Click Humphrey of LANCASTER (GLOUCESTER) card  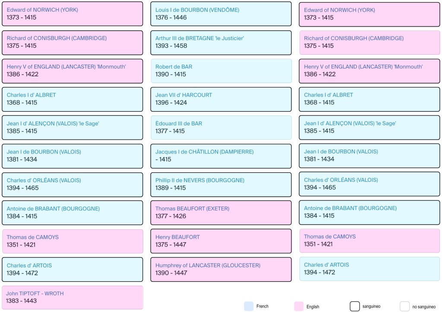[x=221, y=269]
